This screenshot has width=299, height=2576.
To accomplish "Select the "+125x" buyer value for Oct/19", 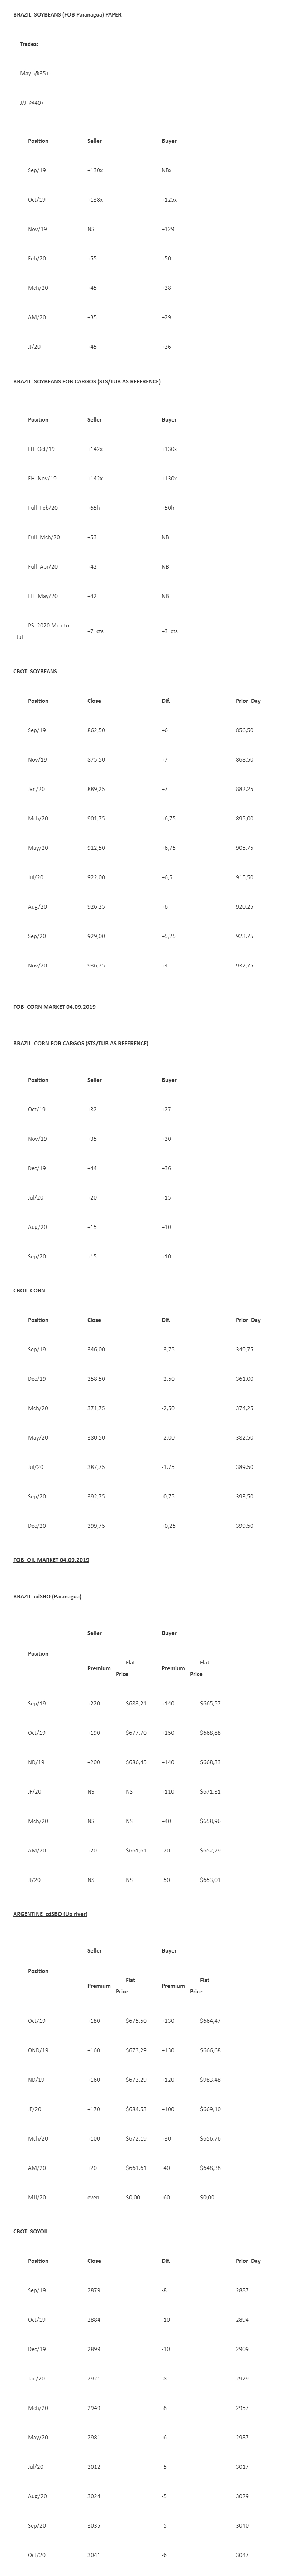I will (169, 200).
